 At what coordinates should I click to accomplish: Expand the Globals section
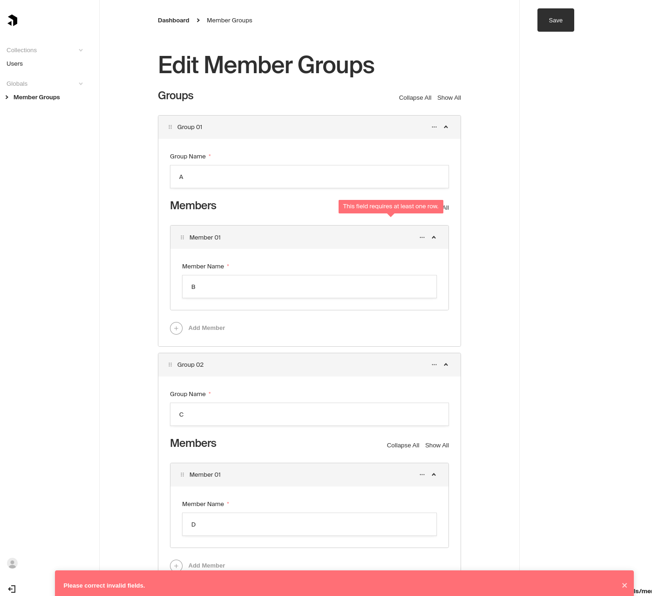pos(81,83)
